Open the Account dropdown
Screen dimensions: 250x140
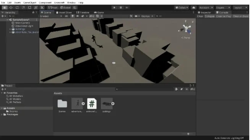click(206, 8)
